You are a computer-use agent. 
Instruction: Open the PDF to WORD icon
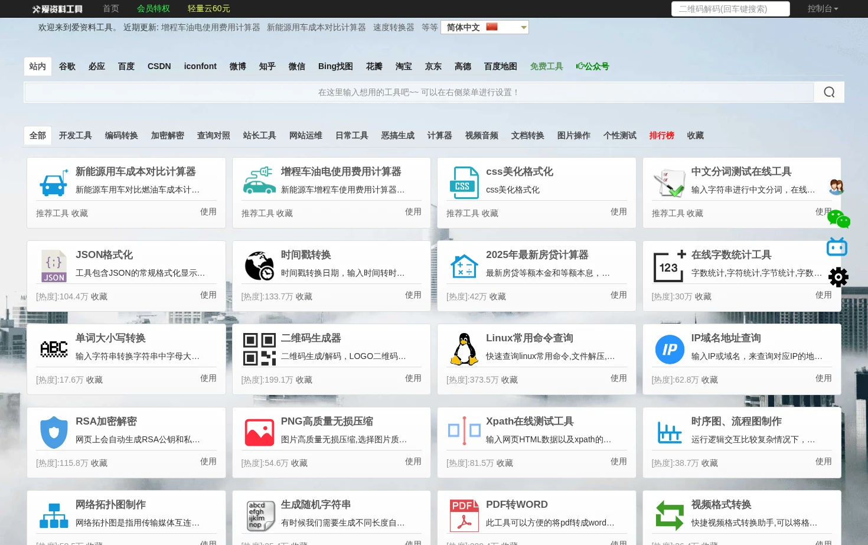tap(465, 515)
